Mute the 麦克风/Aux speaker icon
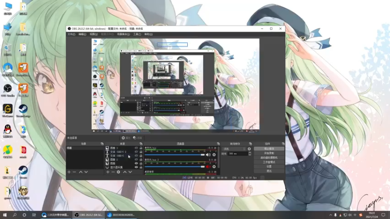 (x=208, y=155)
